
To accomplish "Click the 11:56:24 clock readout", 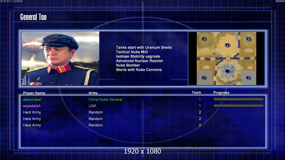I will 18,1.
